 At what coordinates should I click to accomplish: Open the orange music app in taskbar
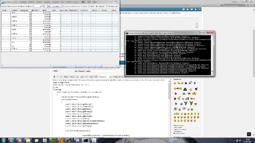[x=61, y=140]
